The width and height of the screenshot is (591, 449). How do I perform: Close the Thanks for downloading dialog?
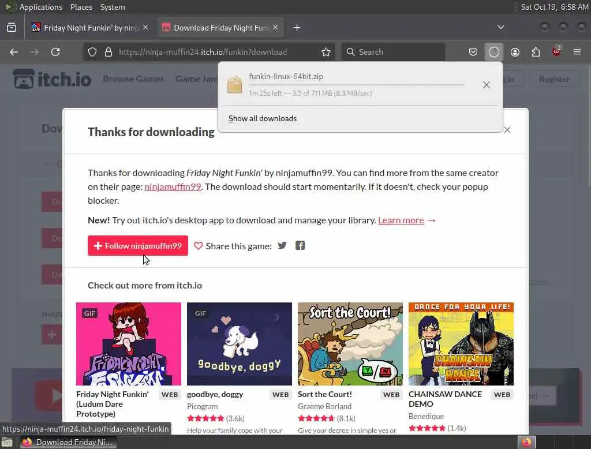507,130
